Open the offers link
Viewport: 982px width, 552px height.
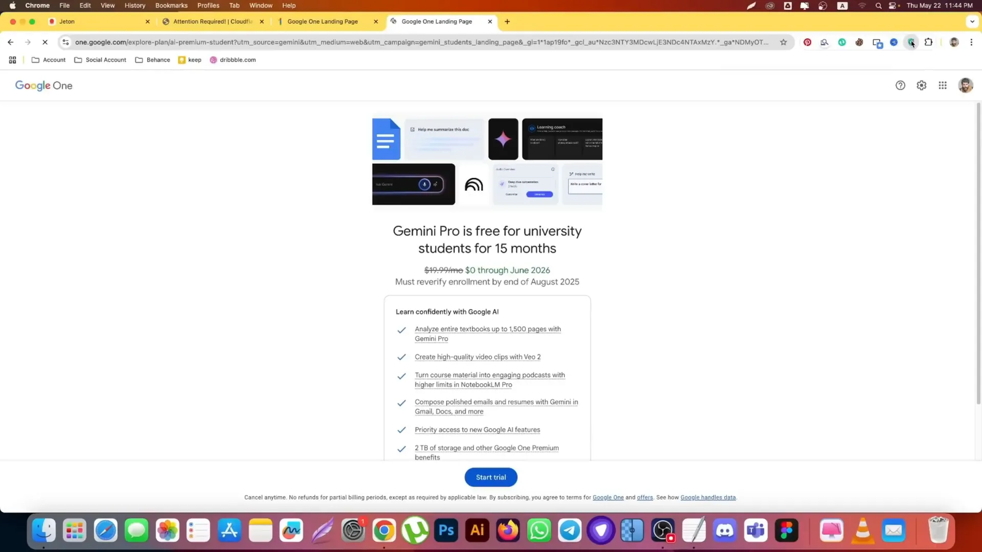644,497
